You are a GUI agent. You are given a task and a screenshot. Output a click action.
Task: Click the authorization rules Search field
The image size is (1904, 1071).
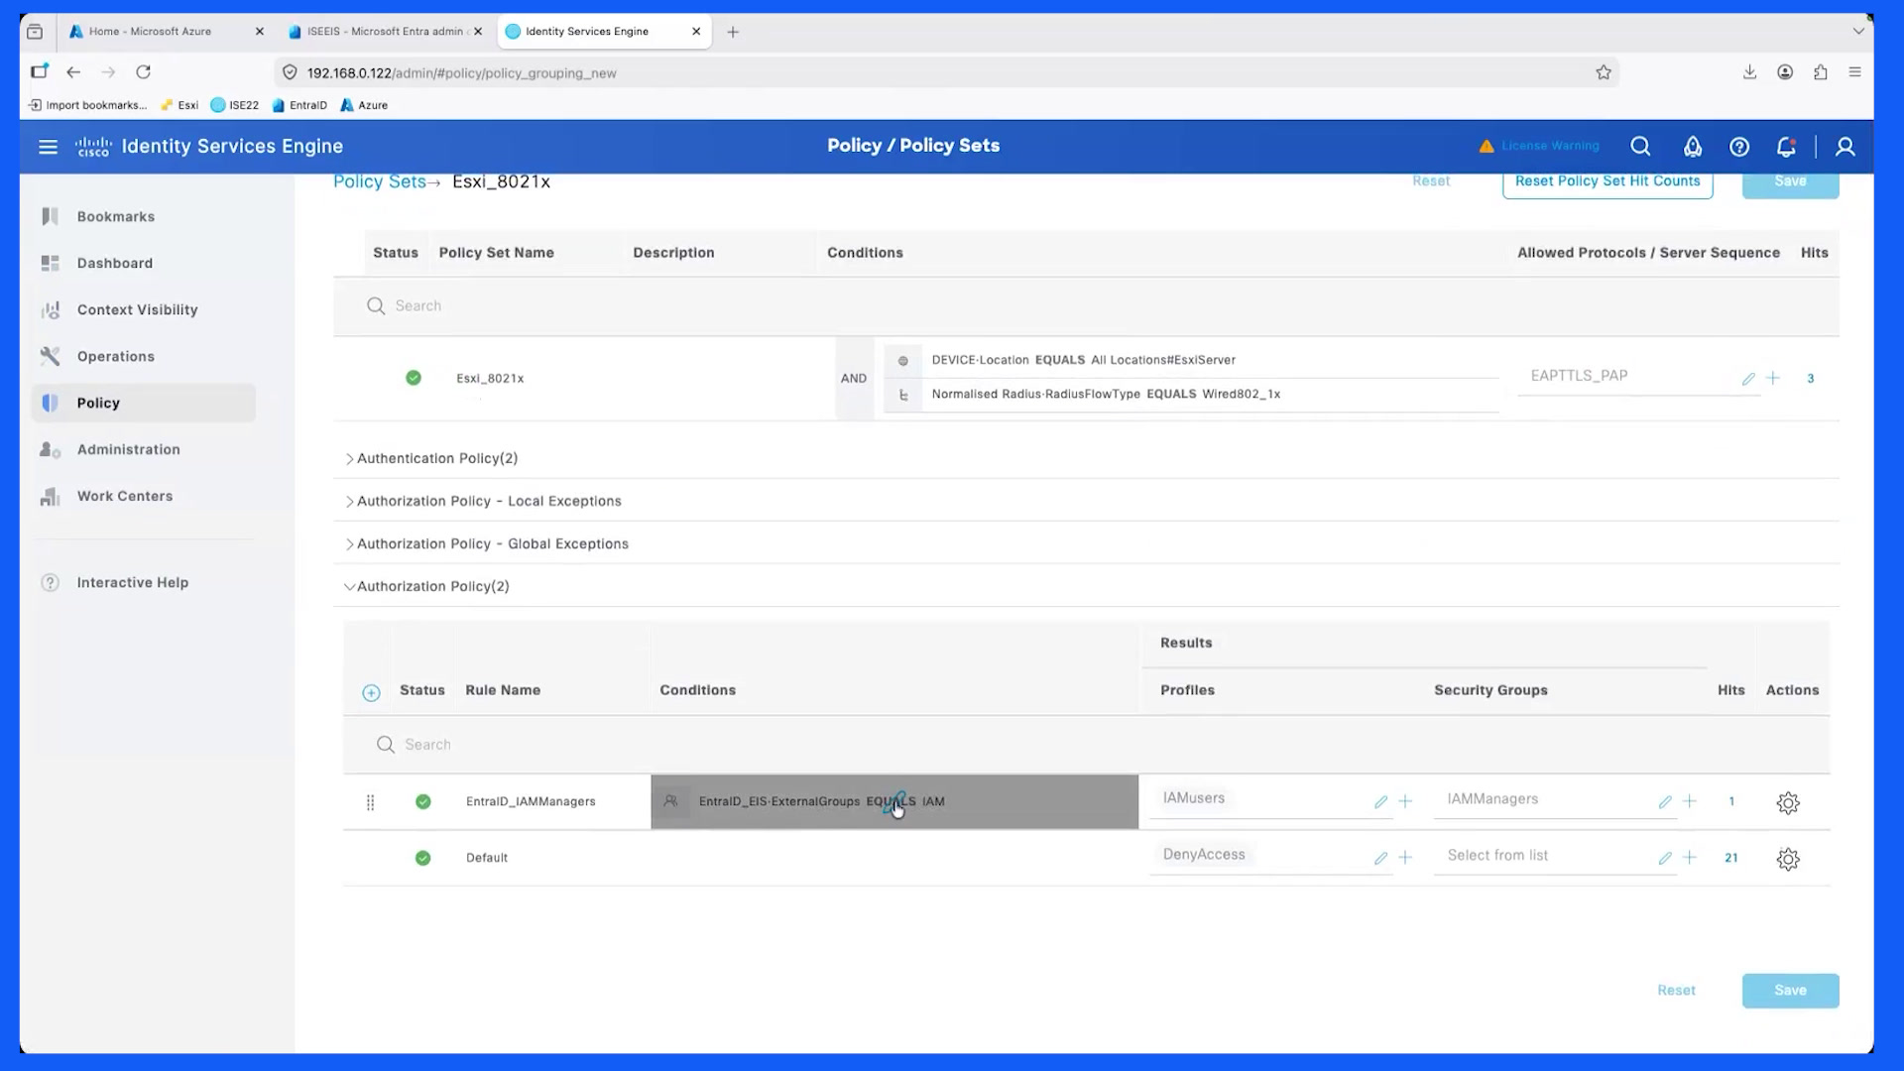[x=1086, y=745]
